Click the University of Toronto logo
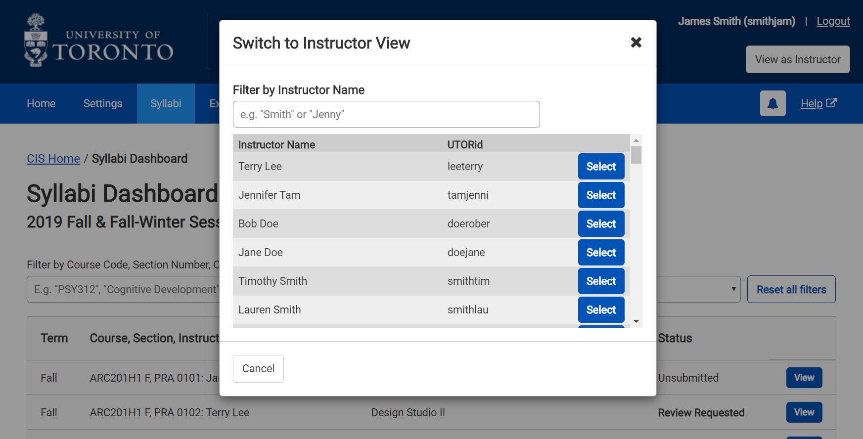 coord(99,41)
